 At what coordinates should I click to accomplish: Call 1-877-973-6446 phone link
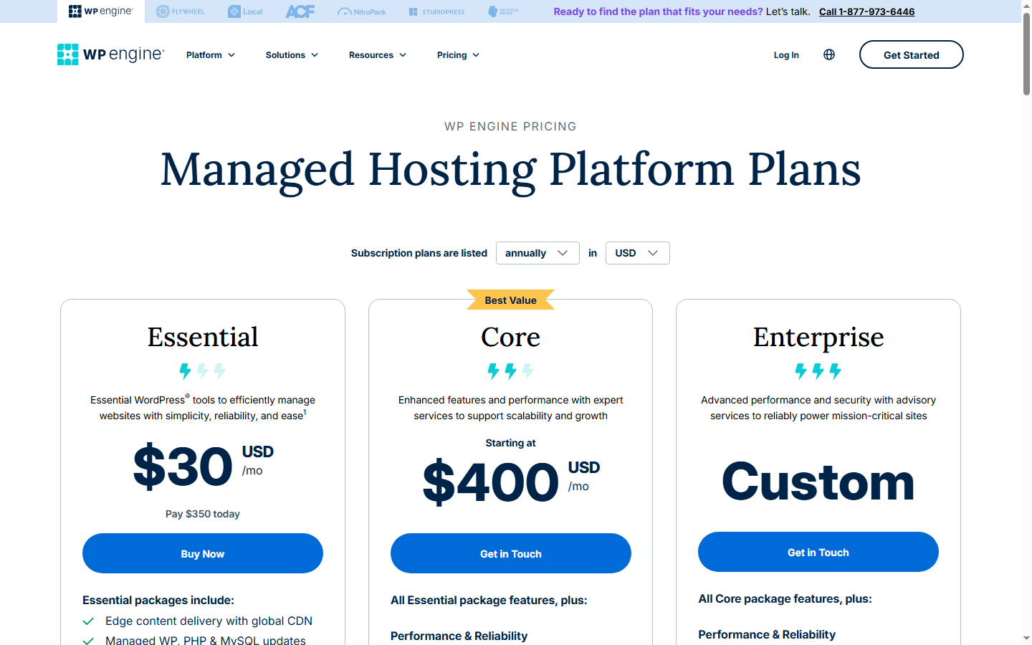(866, 11)
